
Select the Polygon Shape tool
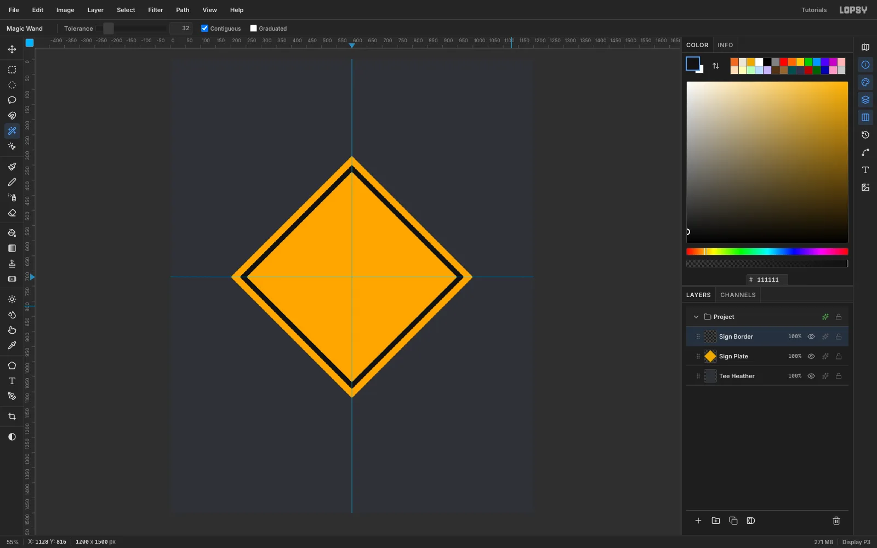tap(12, 366)
